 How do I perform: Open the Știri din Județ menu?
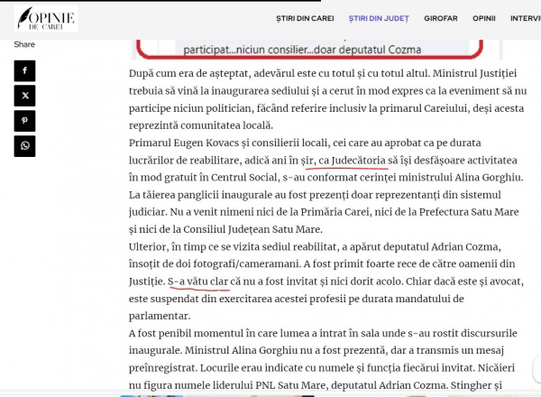[379, 18]
